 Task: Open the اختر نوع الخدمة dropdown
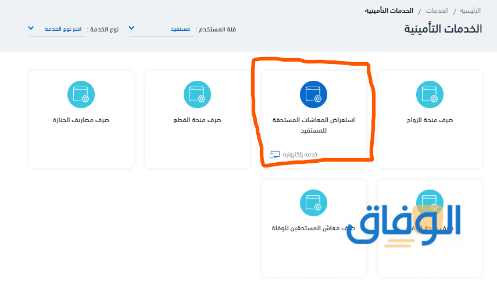click(x=63, y=28)
